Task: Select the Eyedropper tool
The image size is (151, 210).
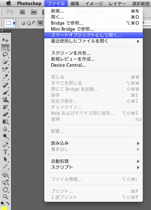Action: (x=5, y=77)
